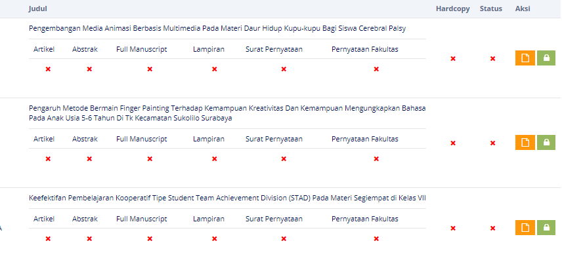
Task: Click Status red X in Cerebral Palsy row
Action: click(x=493, y=58)
